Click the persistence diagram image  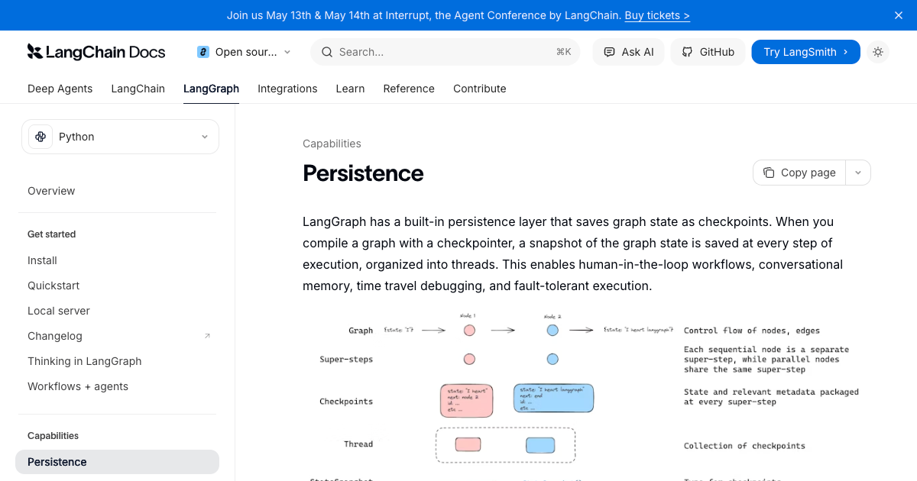click(x=586, y=395)
